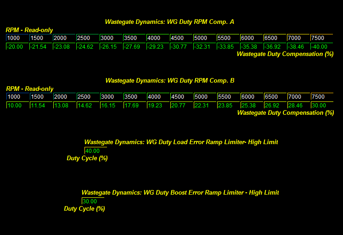Click the WG Duty RPM Comp. B title
This screenshot has width=343, height=235.
(x=170, y=80)
